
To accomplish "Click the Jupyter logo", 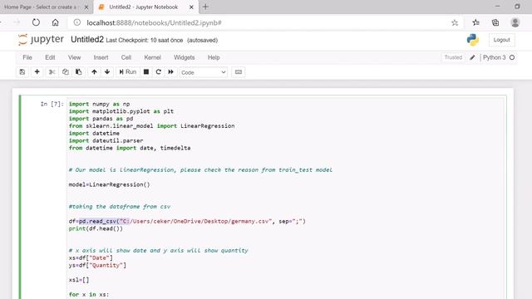I will tap(41, 39).
